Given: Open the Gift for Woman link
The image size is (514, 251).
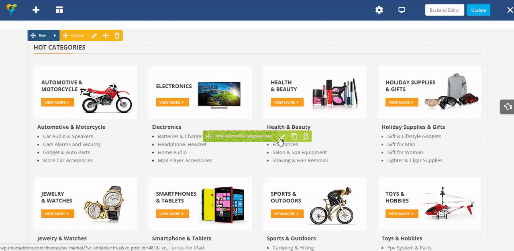Looking at the screenshot, I should click(405, 152).
